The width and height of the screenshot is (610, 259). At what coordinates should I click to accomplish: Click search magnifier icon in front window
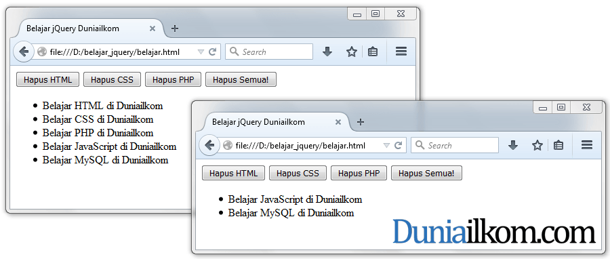point(420,145)
